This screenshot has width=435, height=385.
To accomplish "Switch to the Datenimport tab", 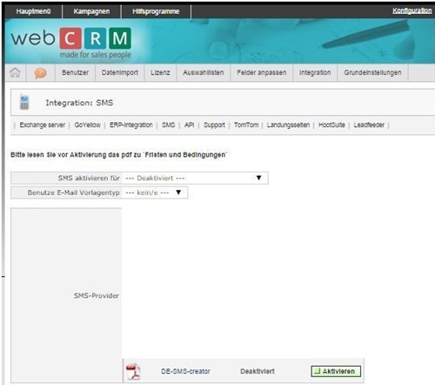I will [x=120, y=72].
